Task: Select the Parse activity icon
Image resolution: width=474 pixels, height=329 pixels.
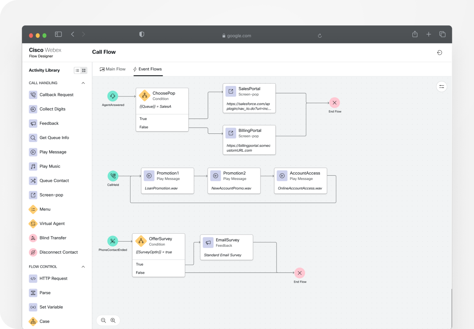Action: click(33, 293)
